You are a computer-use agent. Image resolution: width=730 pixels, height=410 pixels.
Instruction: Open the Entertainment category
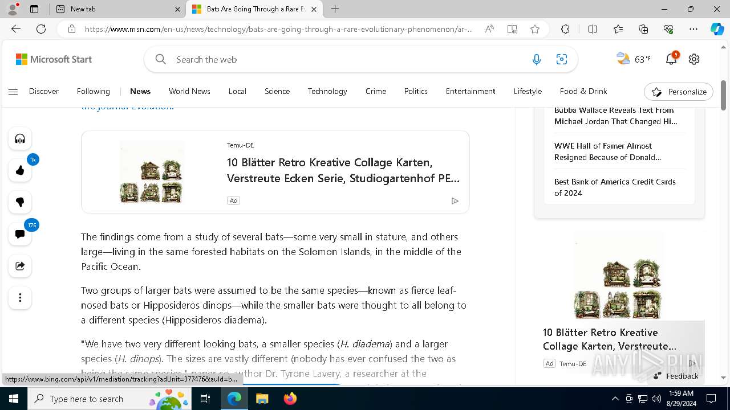tap(471, 91)
